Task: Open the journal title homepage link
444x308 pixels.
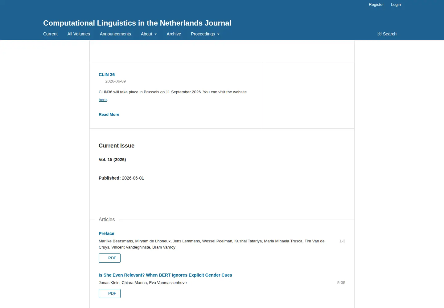Action: pyautogui.click(x=137, y=23)
